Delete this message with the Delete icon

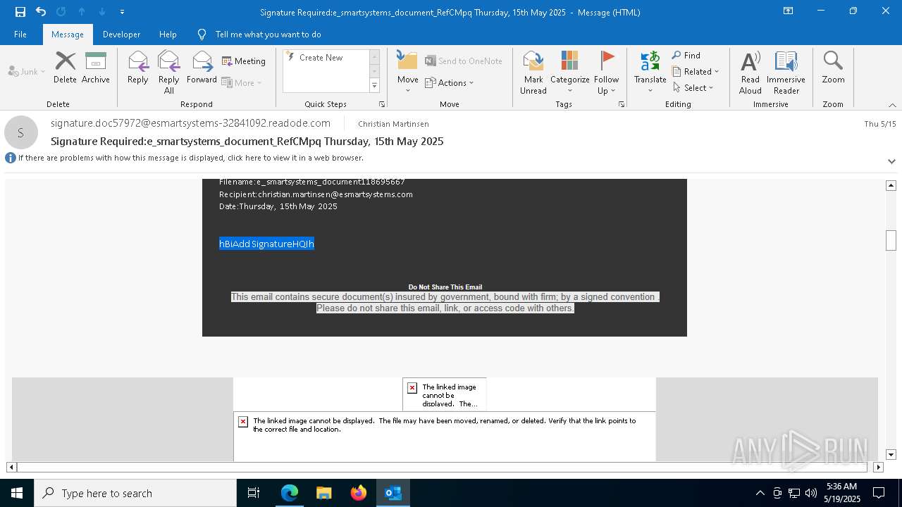click(65, 68)
